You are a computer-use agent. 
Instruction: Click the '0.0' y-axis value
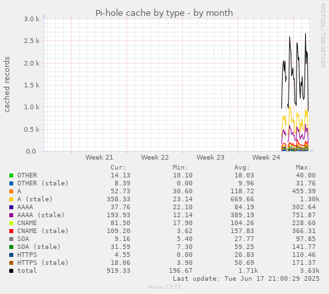point(31,152)
